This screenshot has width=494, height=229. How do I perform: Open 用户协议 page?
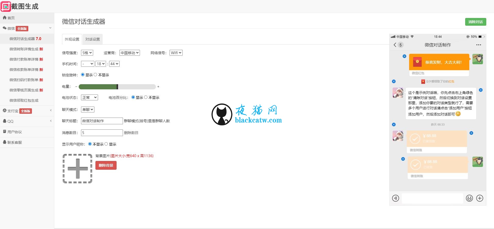point(27,132)
